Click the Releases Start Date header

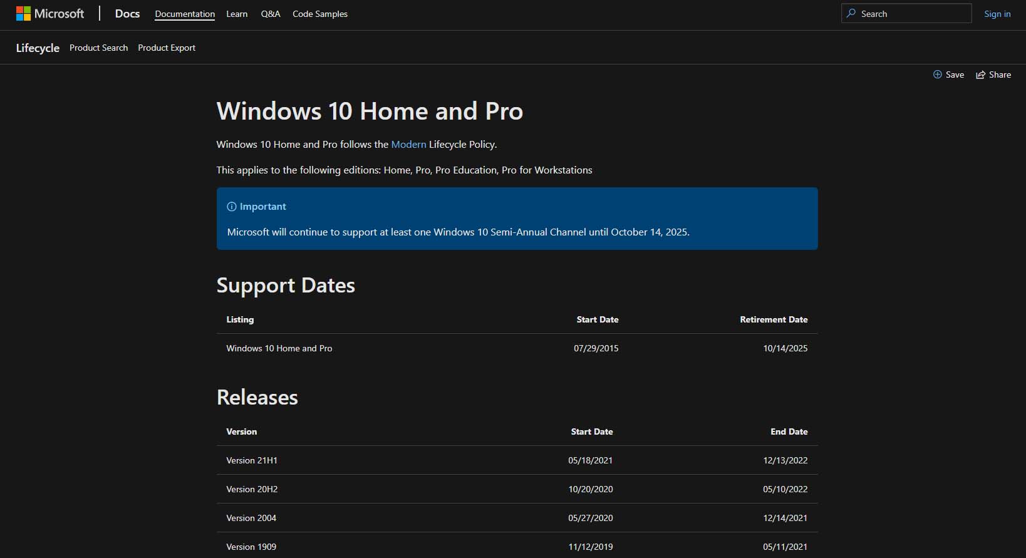(x=592, y=431)
